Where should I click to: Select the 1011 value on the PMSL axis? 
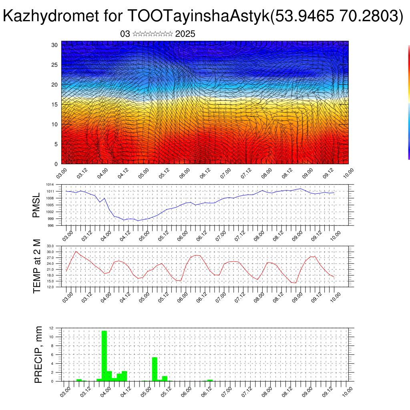coord(50,191)
